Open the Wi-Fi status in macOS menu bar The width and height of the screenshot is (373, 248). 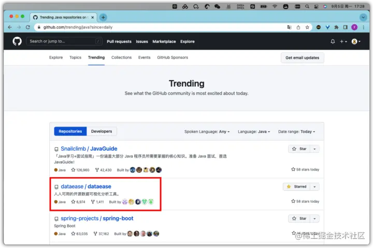tap(275, 6)
